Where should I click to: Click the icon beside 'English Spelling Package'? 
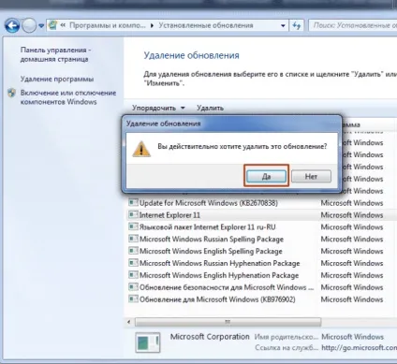(133, 251)
